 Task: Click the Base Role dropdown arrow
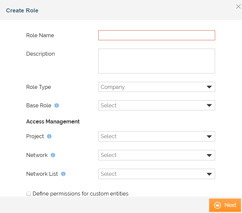point(209,106)
